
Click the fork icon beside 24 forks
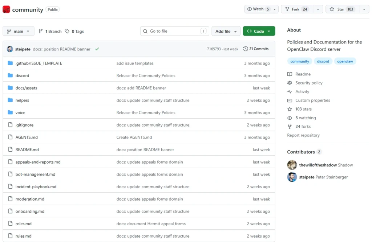point(290,127)
